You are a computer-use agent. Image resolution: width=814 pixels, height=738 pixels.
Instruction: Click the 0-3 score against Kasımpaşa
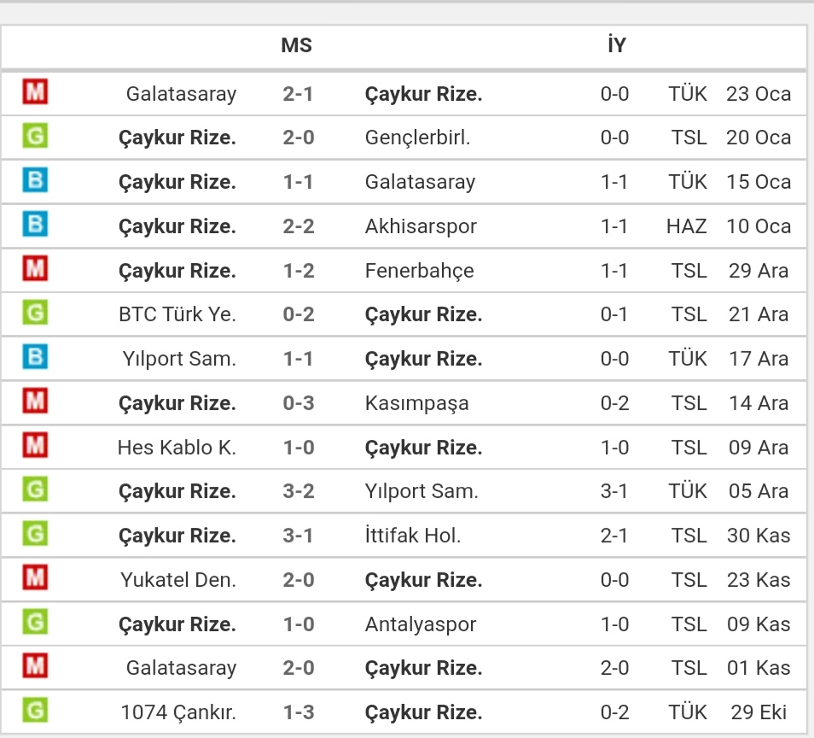coord(299,403)
